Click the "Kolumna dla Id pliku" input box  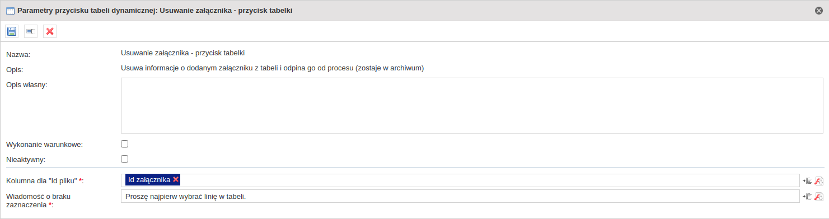460,180
